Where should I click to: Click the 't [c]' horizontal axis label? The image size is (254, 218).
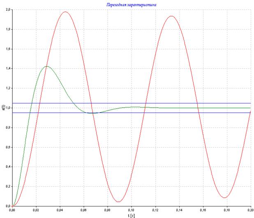pos(131,215)
